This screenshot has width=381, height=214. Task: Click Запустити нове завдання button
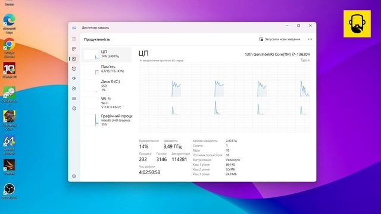tap(280, 39)
